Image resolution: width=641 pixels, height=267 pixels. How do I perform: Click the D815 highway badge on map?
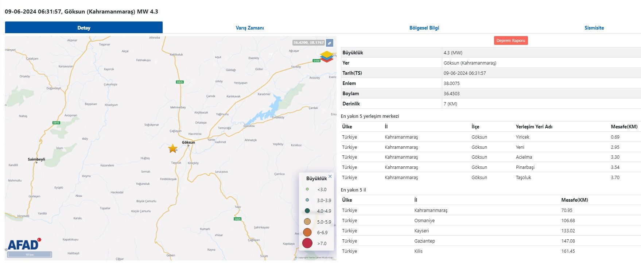click(56, 123)
